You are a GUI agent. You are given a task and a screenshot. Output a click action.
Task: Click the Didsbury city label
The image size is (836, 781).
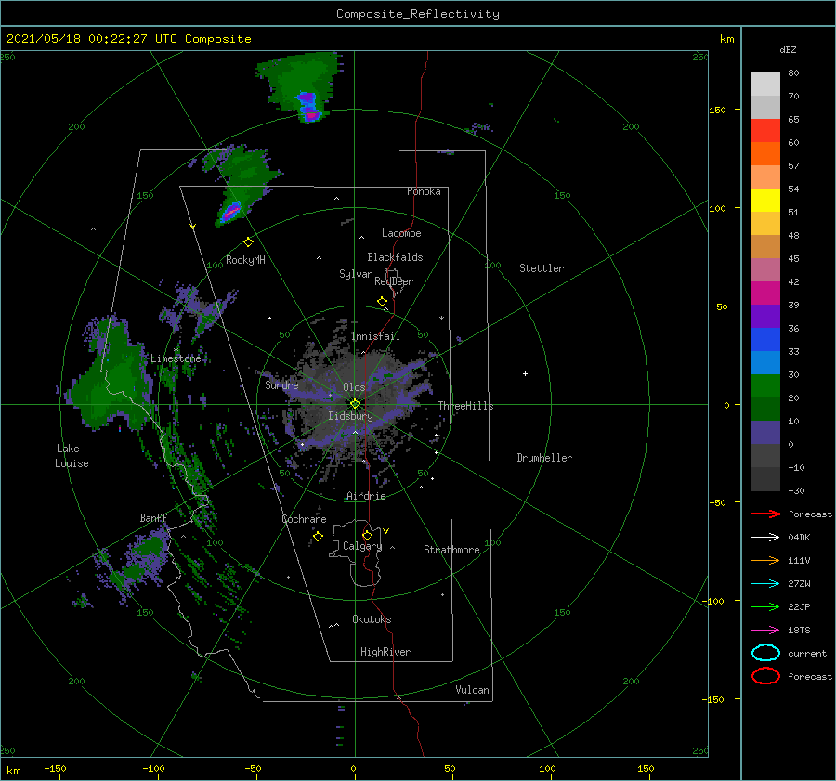click(350, 416)
